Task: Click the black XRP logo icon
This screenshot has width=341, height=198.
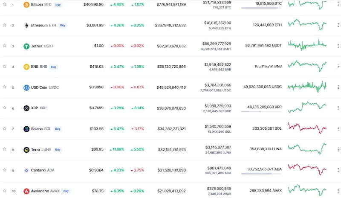Action: (26, 108)
